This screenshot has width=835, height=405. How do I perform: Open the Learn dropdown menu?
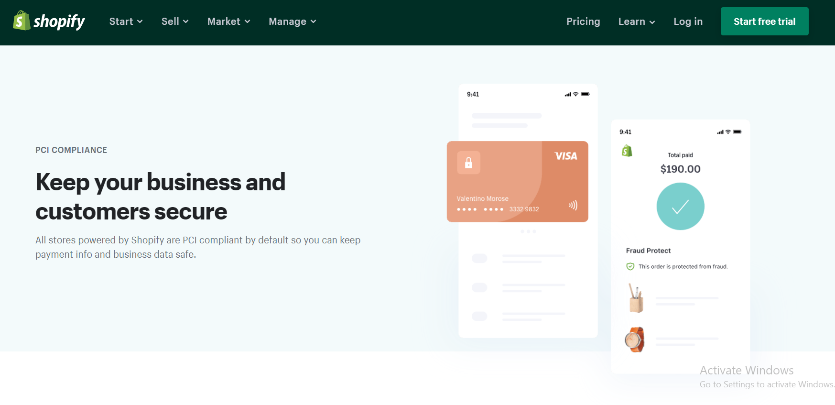tap(637, 22)
